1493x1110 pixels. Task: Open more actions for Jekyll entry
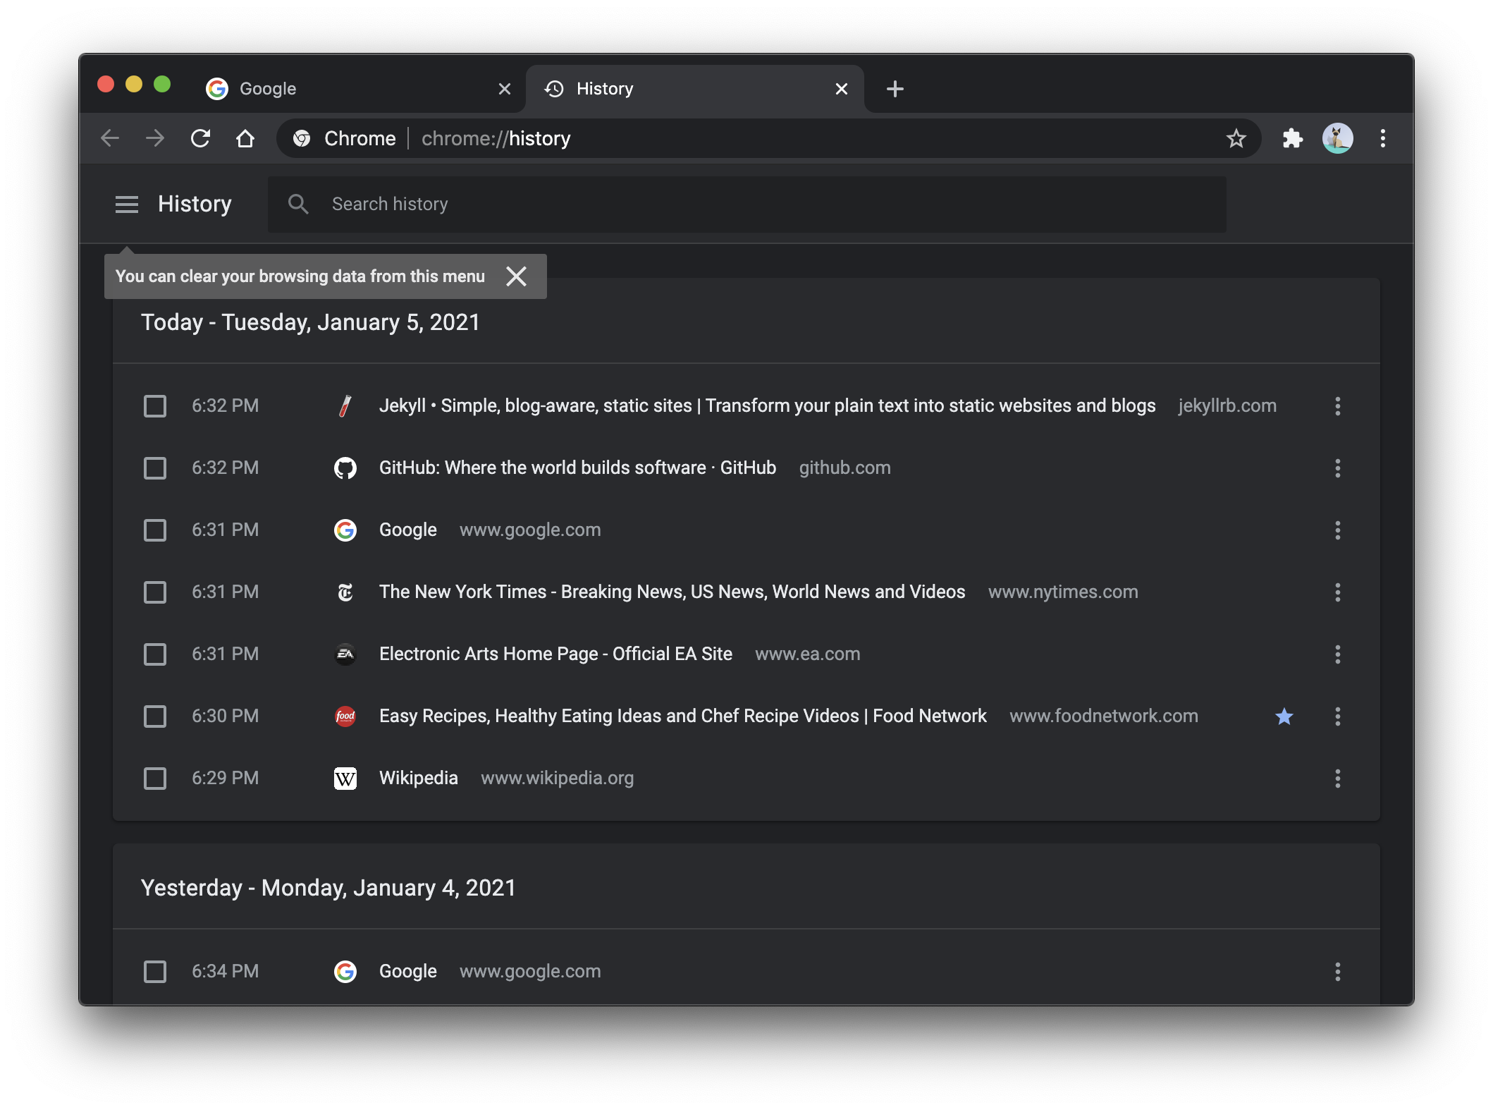coord(1337,405)
